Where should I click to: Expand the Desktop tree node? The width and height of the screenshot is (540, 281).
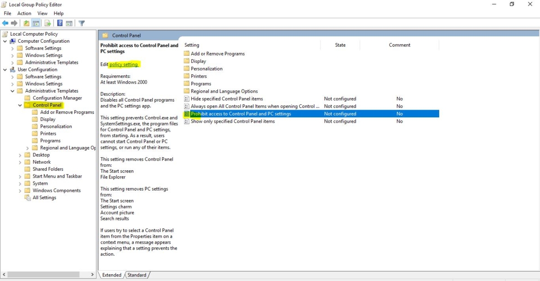pos(20,155)
